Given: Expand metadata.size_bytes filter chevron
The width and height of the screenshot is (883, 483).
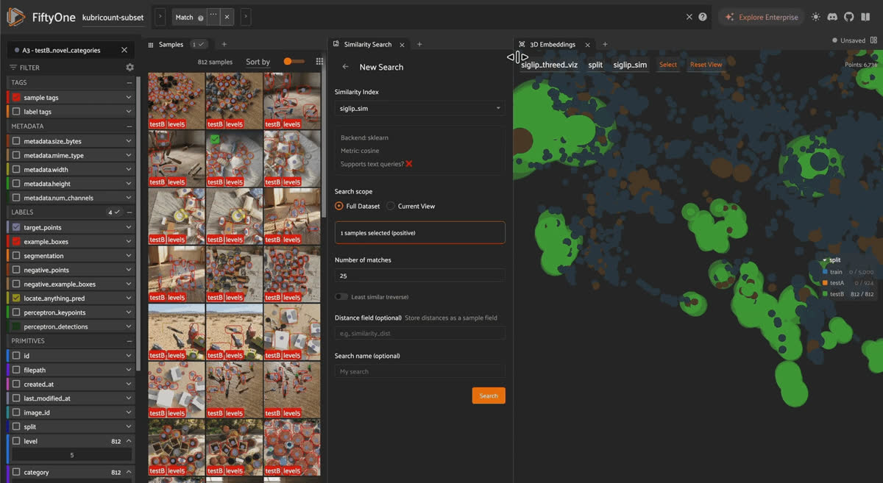Looking at the screenshot, I should coord(129,140).
